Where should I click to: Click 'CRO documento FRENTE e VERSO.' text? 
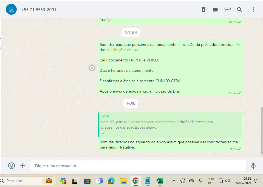[129, 60]
